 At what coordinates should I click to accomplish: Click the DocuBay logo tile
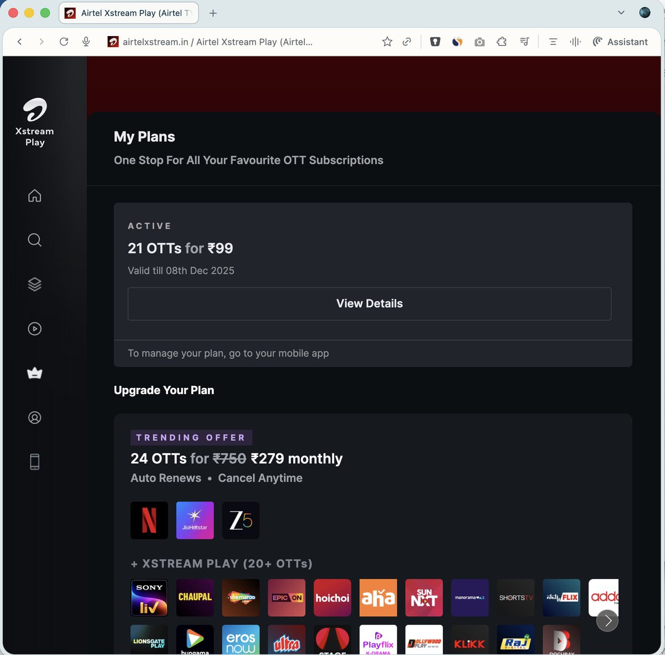tap(561, 640)
